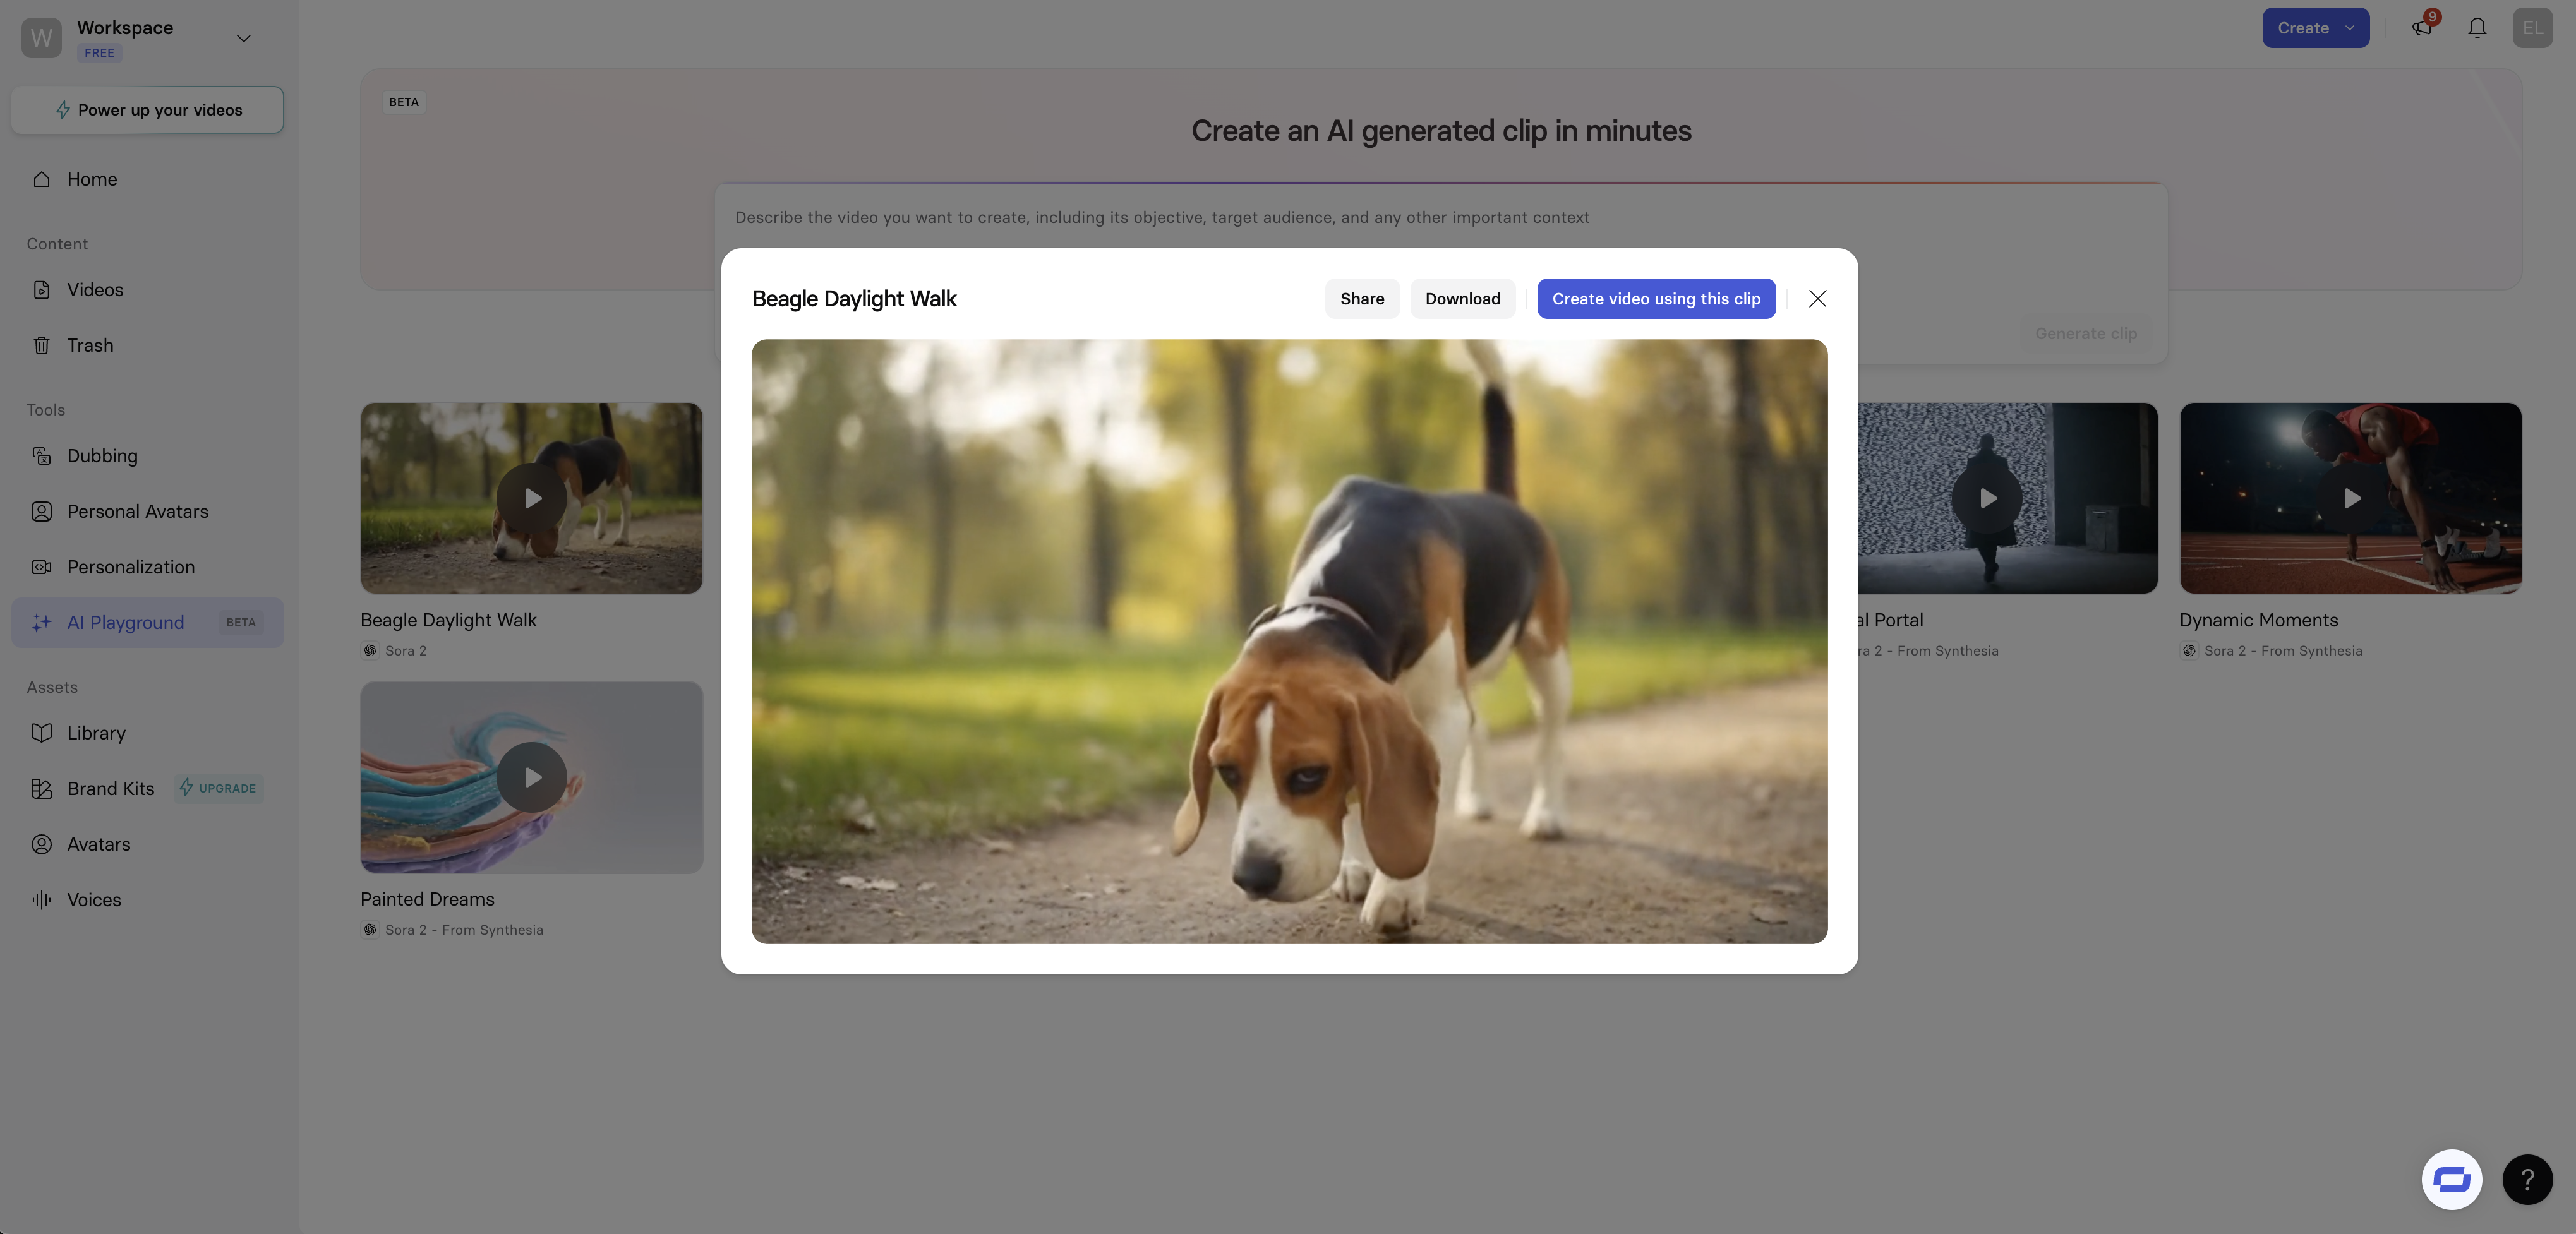Screen dimensions: 2576x1234
Task: Open the chat widget icon
Action: pyautogui.click(x=2451, y=1179)
